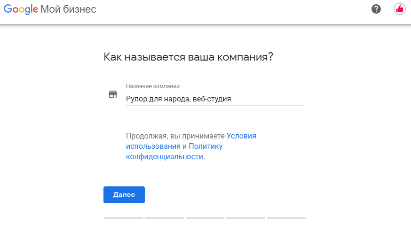Viewport: 411px width, 246px height.
Task: Open the Help question mark icon
Action: click(376, 9)
